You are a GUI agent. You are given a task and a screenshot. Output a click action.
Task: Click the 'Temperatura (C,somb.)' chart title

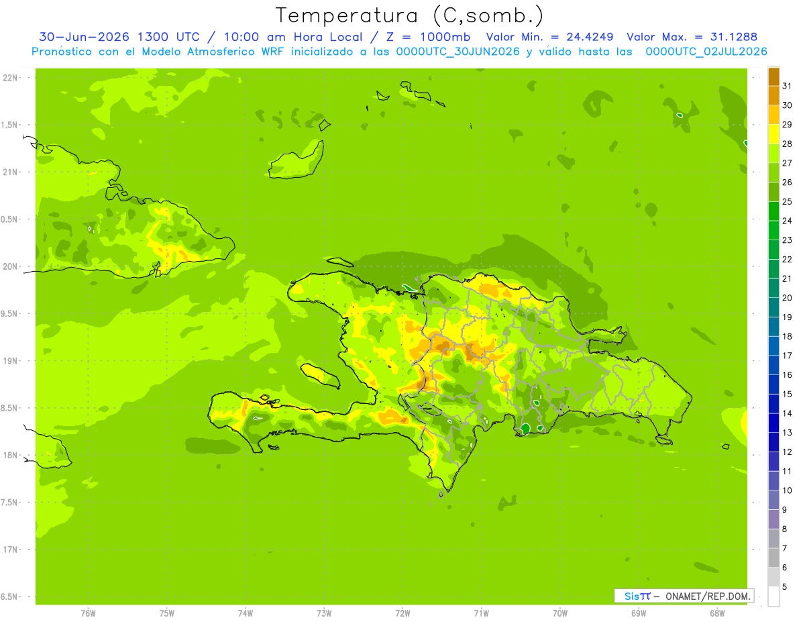click(x=410, y=15)
